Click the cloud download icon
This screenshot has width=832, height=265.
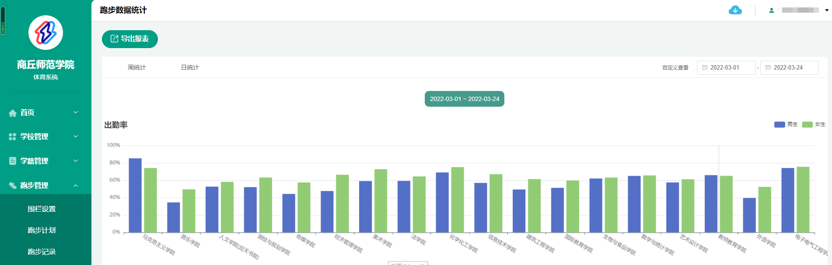coord(735,10)
